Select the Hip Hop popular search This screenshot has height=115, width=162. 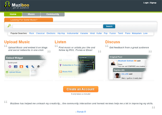tap(61, 33)
